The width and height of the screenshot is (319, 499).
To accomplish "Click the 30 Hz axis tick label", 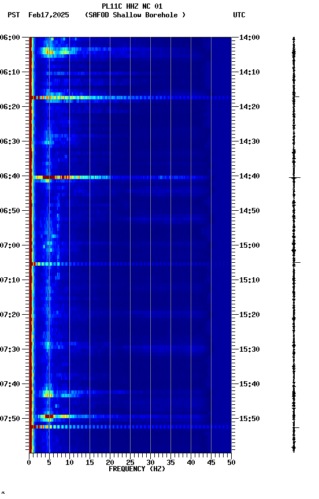I will [150, 463].
